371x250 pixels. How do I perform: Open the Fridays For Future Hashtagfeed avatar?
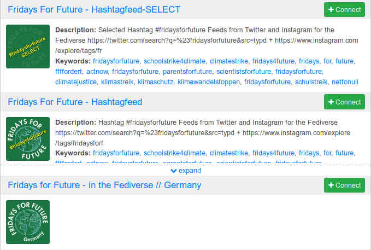tap(28, 139)
